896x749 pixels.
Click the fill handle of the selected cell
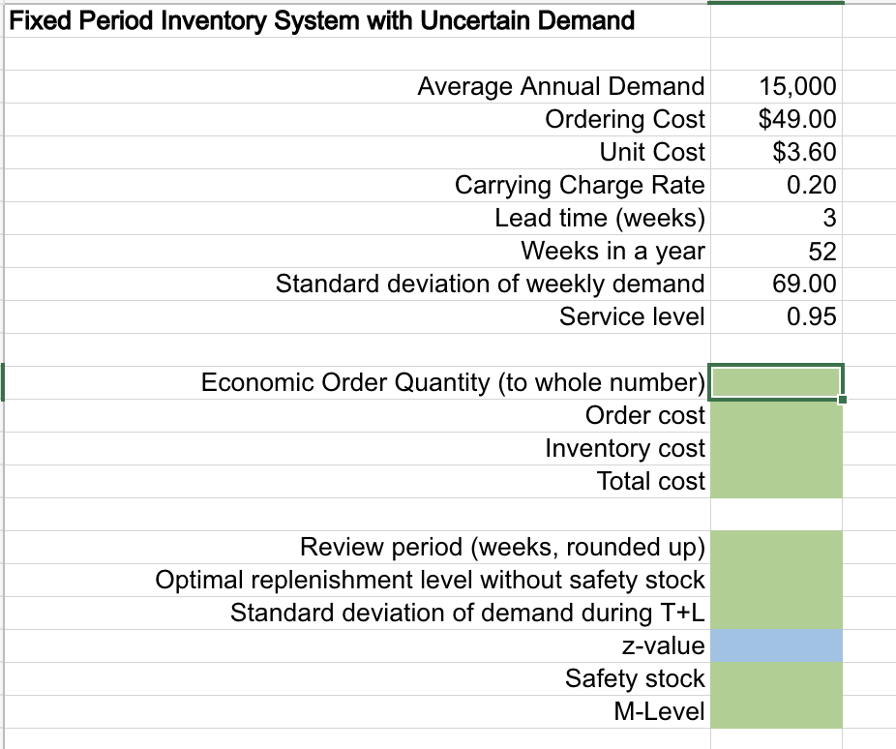[x=841, y=399]
